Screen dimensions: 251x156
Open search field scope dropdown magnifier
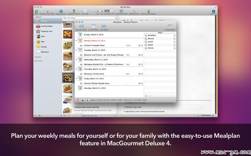coord(65,18)
